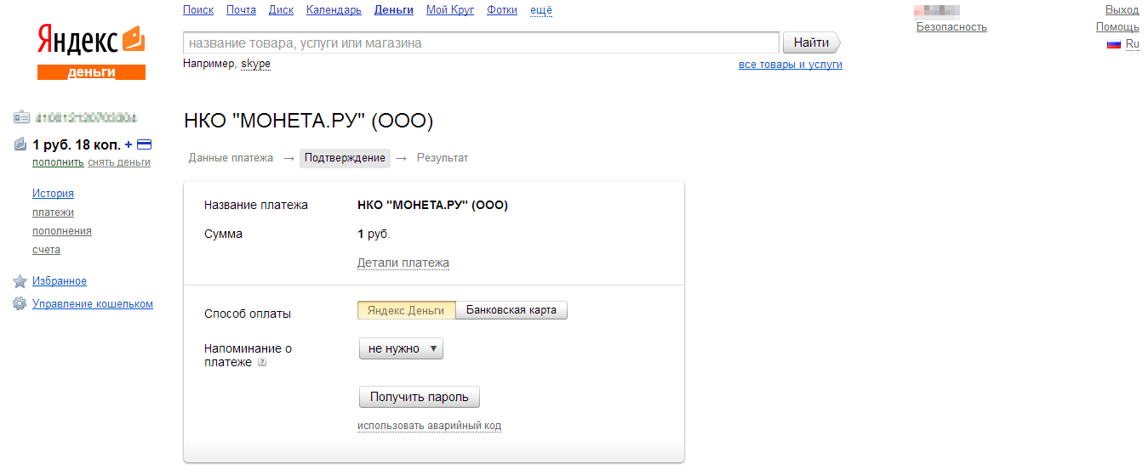Open пополнения in the sidebar
The image size is (1148, 475).
pyautogui.click(x=62, y=231)
